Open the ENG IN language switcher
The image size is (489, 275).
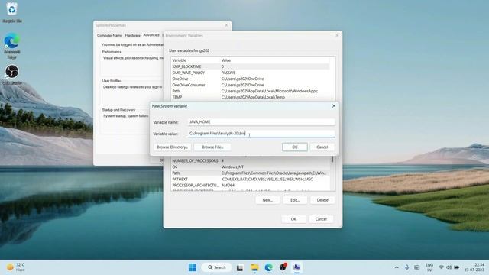[x=429, y=267]
